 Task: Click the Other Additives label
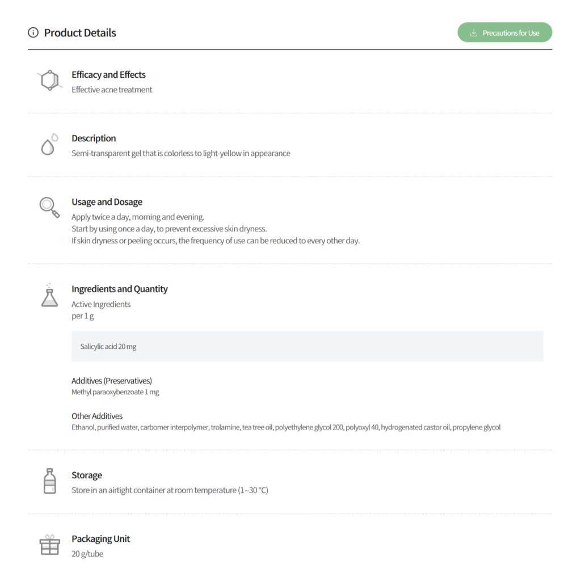[97, 416]
